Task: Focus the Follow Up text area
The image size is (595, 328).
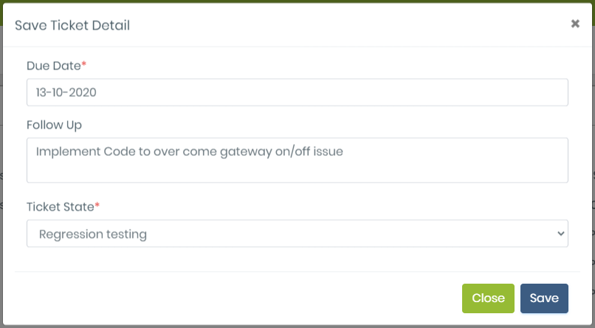Action: pos(297,160)
